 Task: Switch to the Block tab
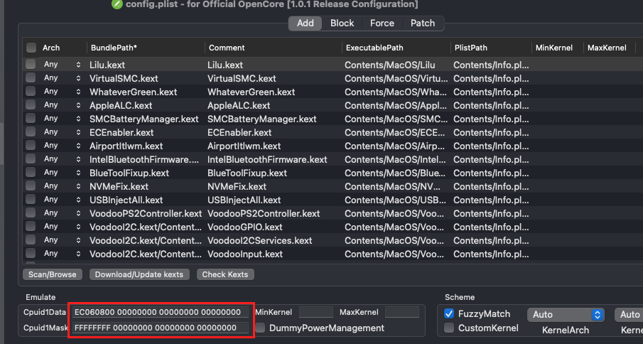click(342, 23)
